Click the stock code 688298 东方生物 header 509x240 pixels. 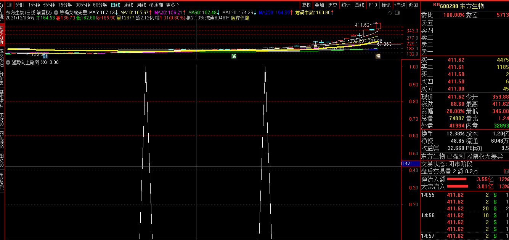coord(462,6)
